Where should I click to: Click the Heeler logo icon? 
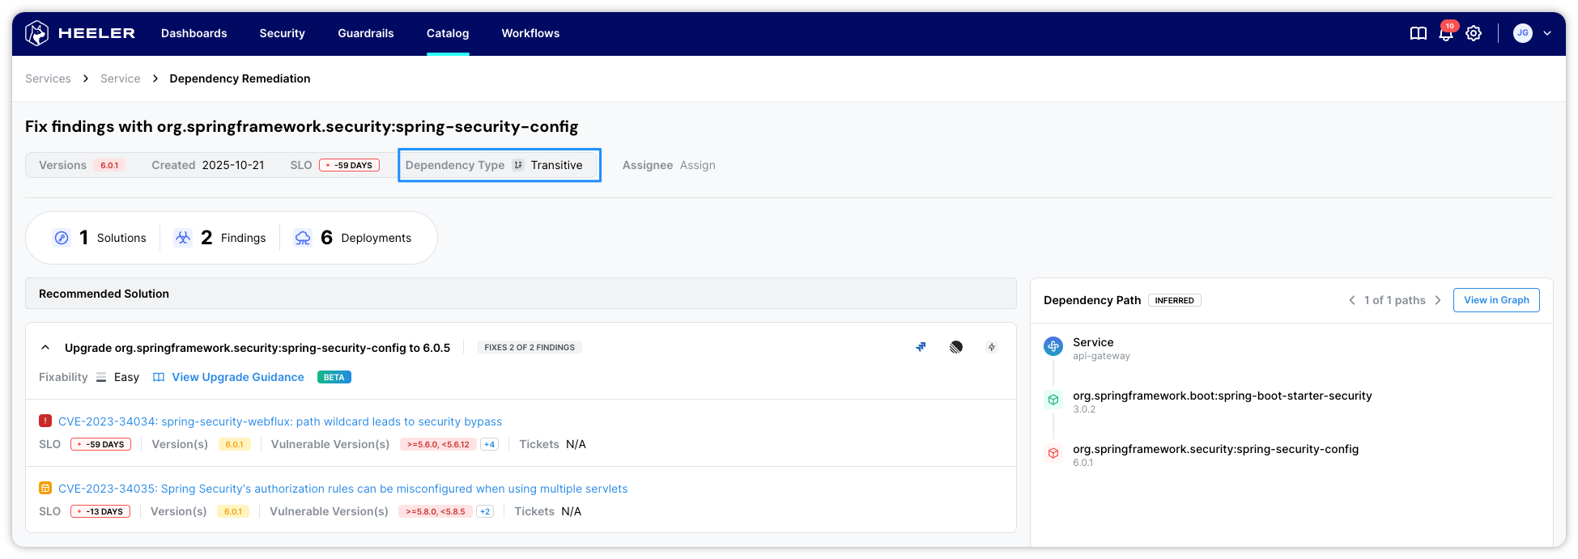click(37, 33)
